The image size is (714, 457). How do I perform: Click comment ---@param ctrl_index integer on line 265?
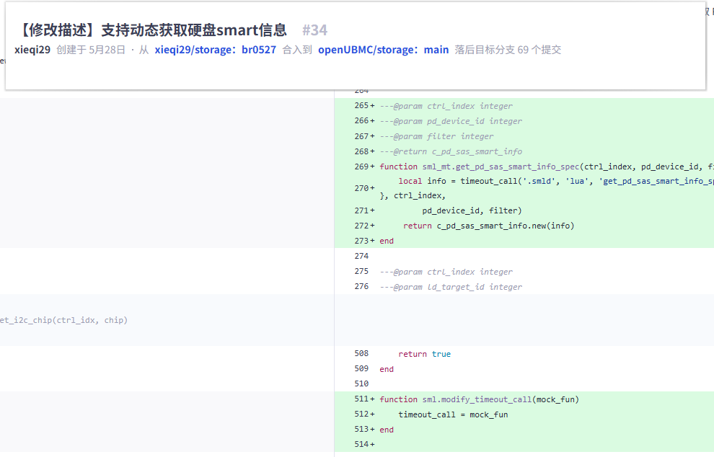point(446,106)
